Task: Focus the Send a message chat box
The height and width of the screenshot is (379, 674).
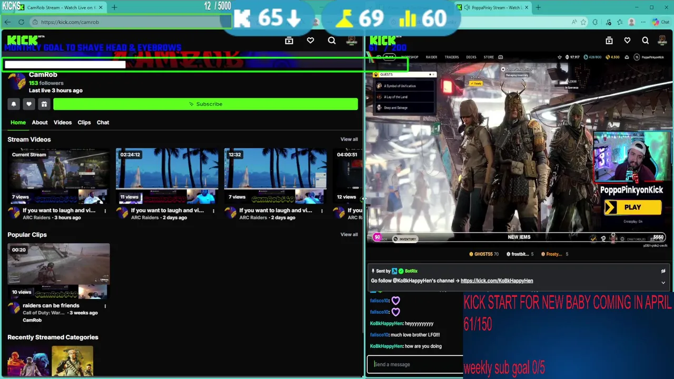Action: 415,364
